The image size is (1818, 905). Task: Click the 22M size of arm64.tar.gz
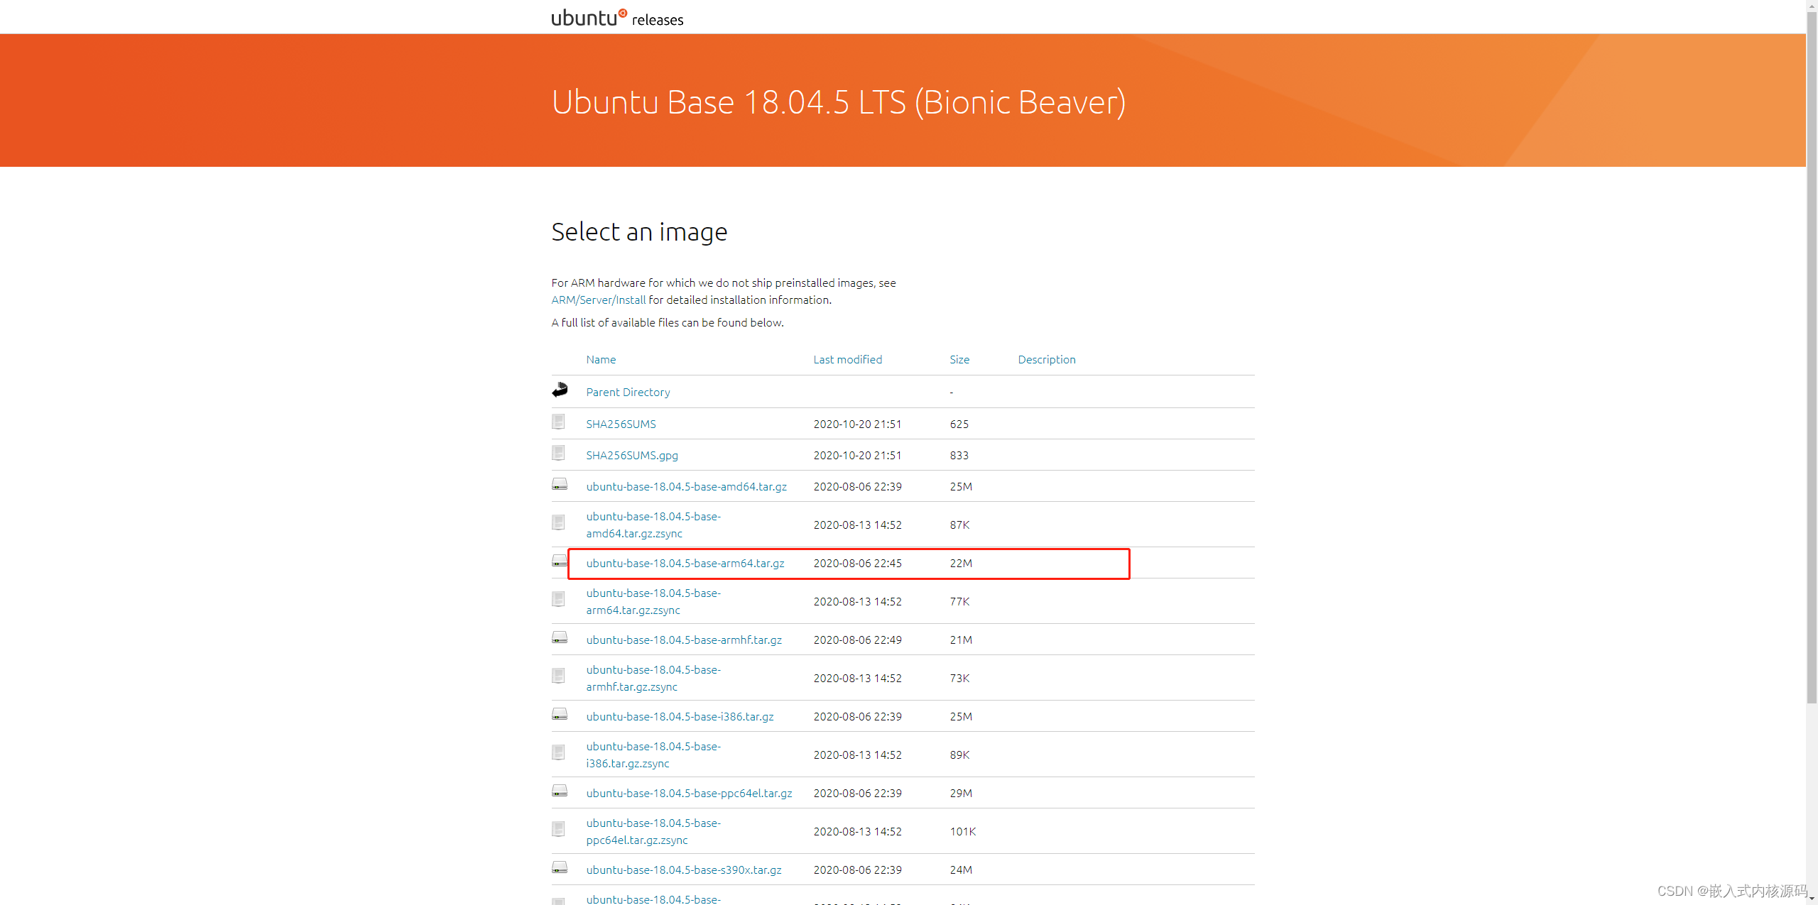tap(961, 563)
